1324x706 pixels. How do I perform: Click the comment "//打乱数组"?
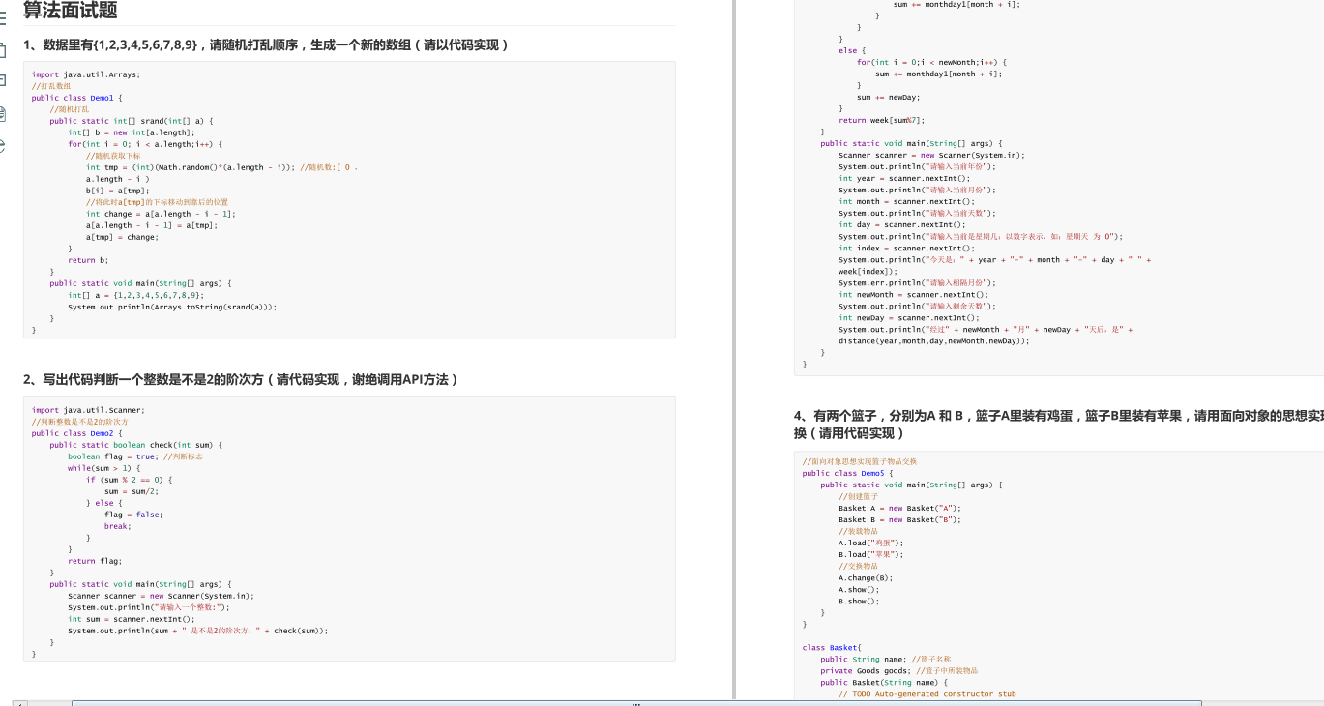pos(51,86)
